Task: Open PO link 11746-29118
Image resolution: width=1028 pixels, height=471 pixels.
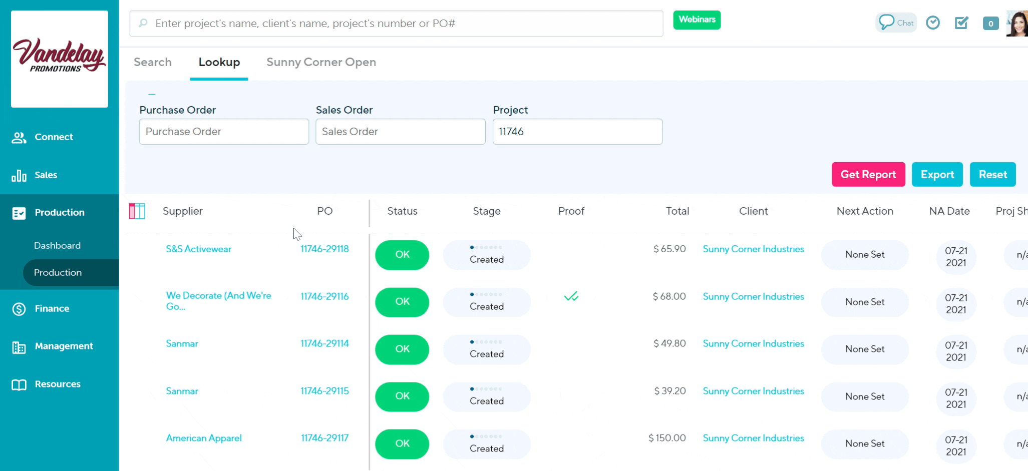Action: pos(324,249)
